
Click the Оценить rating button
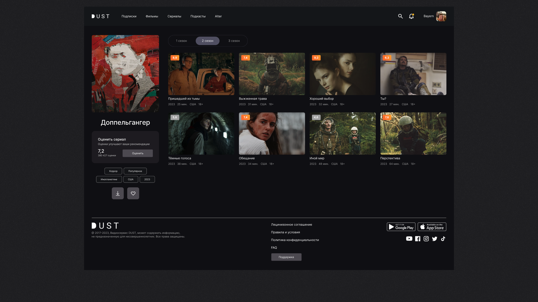137,153
